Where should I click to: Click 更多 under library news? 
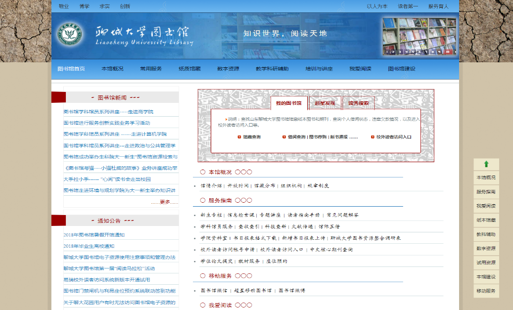(x=165, y=202)
